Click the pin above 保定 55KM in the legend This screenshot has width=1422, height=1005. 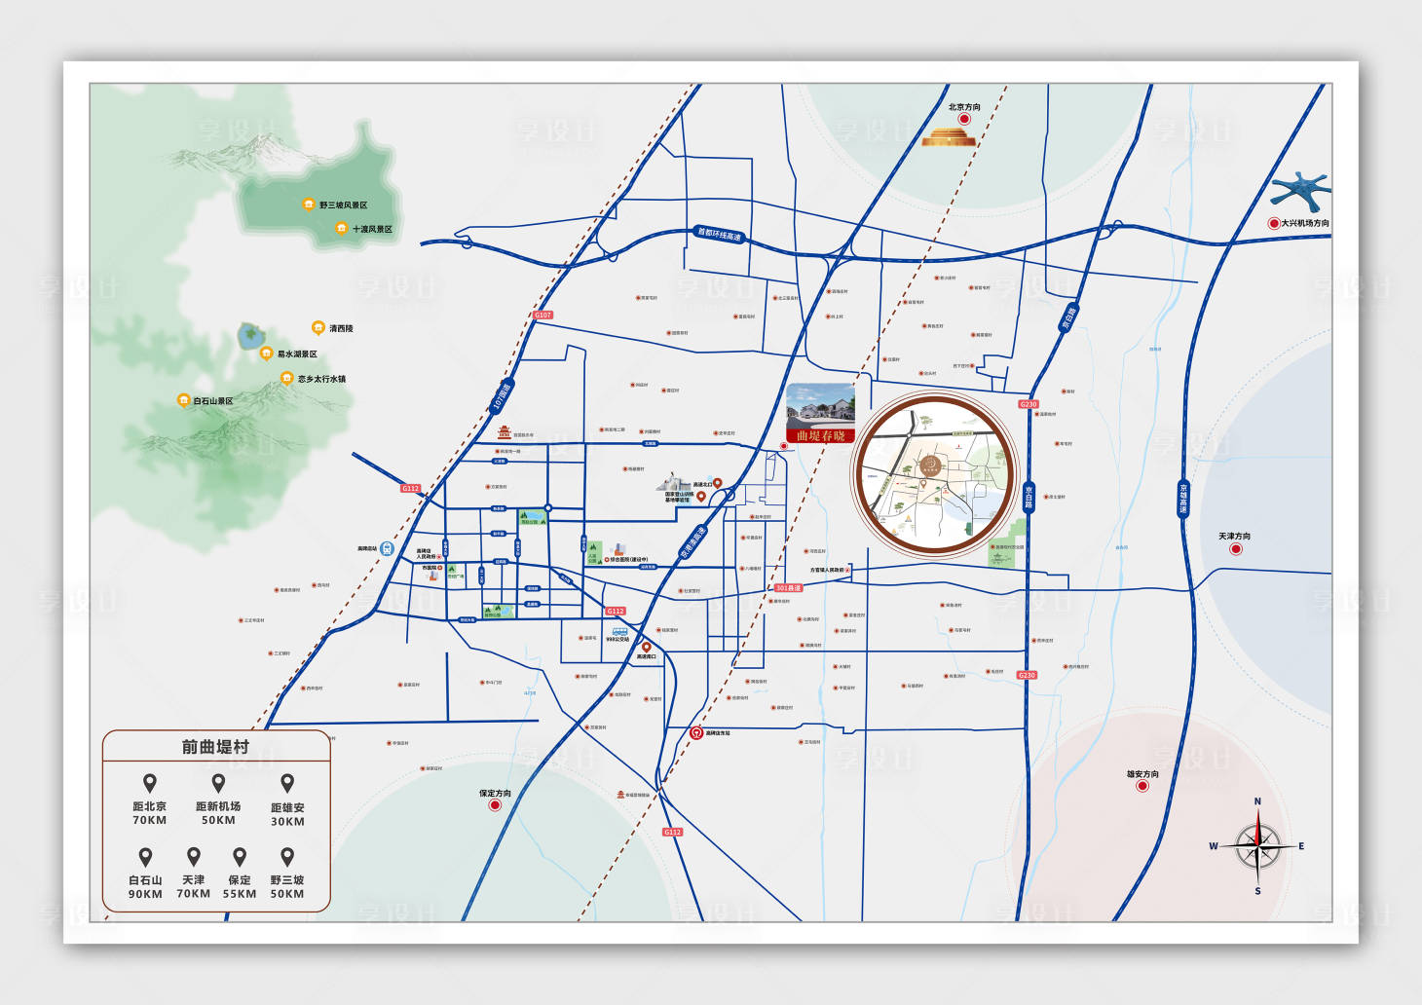tap(240, 857)
